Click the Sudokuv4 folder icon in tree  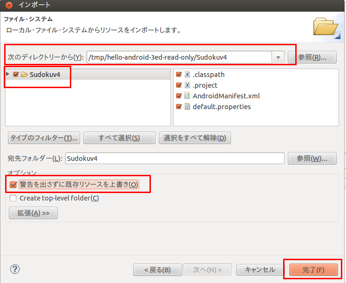pos(24,75)
